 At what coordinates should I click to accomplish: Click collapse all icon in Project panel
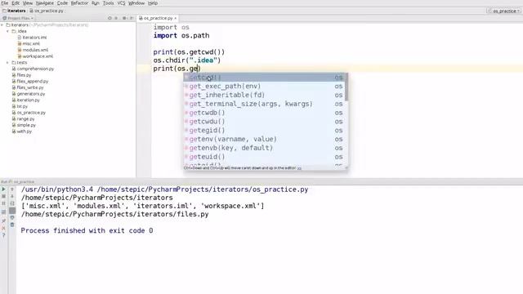[x=116, y=18]
